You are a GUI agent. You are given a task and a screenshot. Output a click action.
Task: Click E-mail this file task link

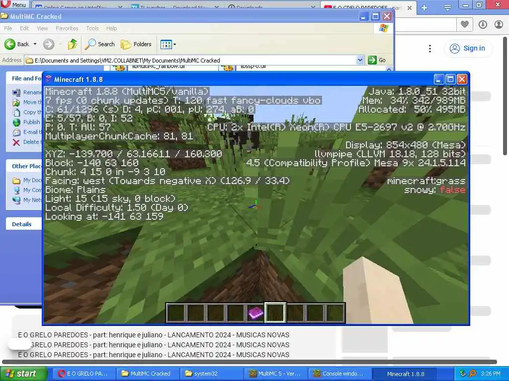27,132
